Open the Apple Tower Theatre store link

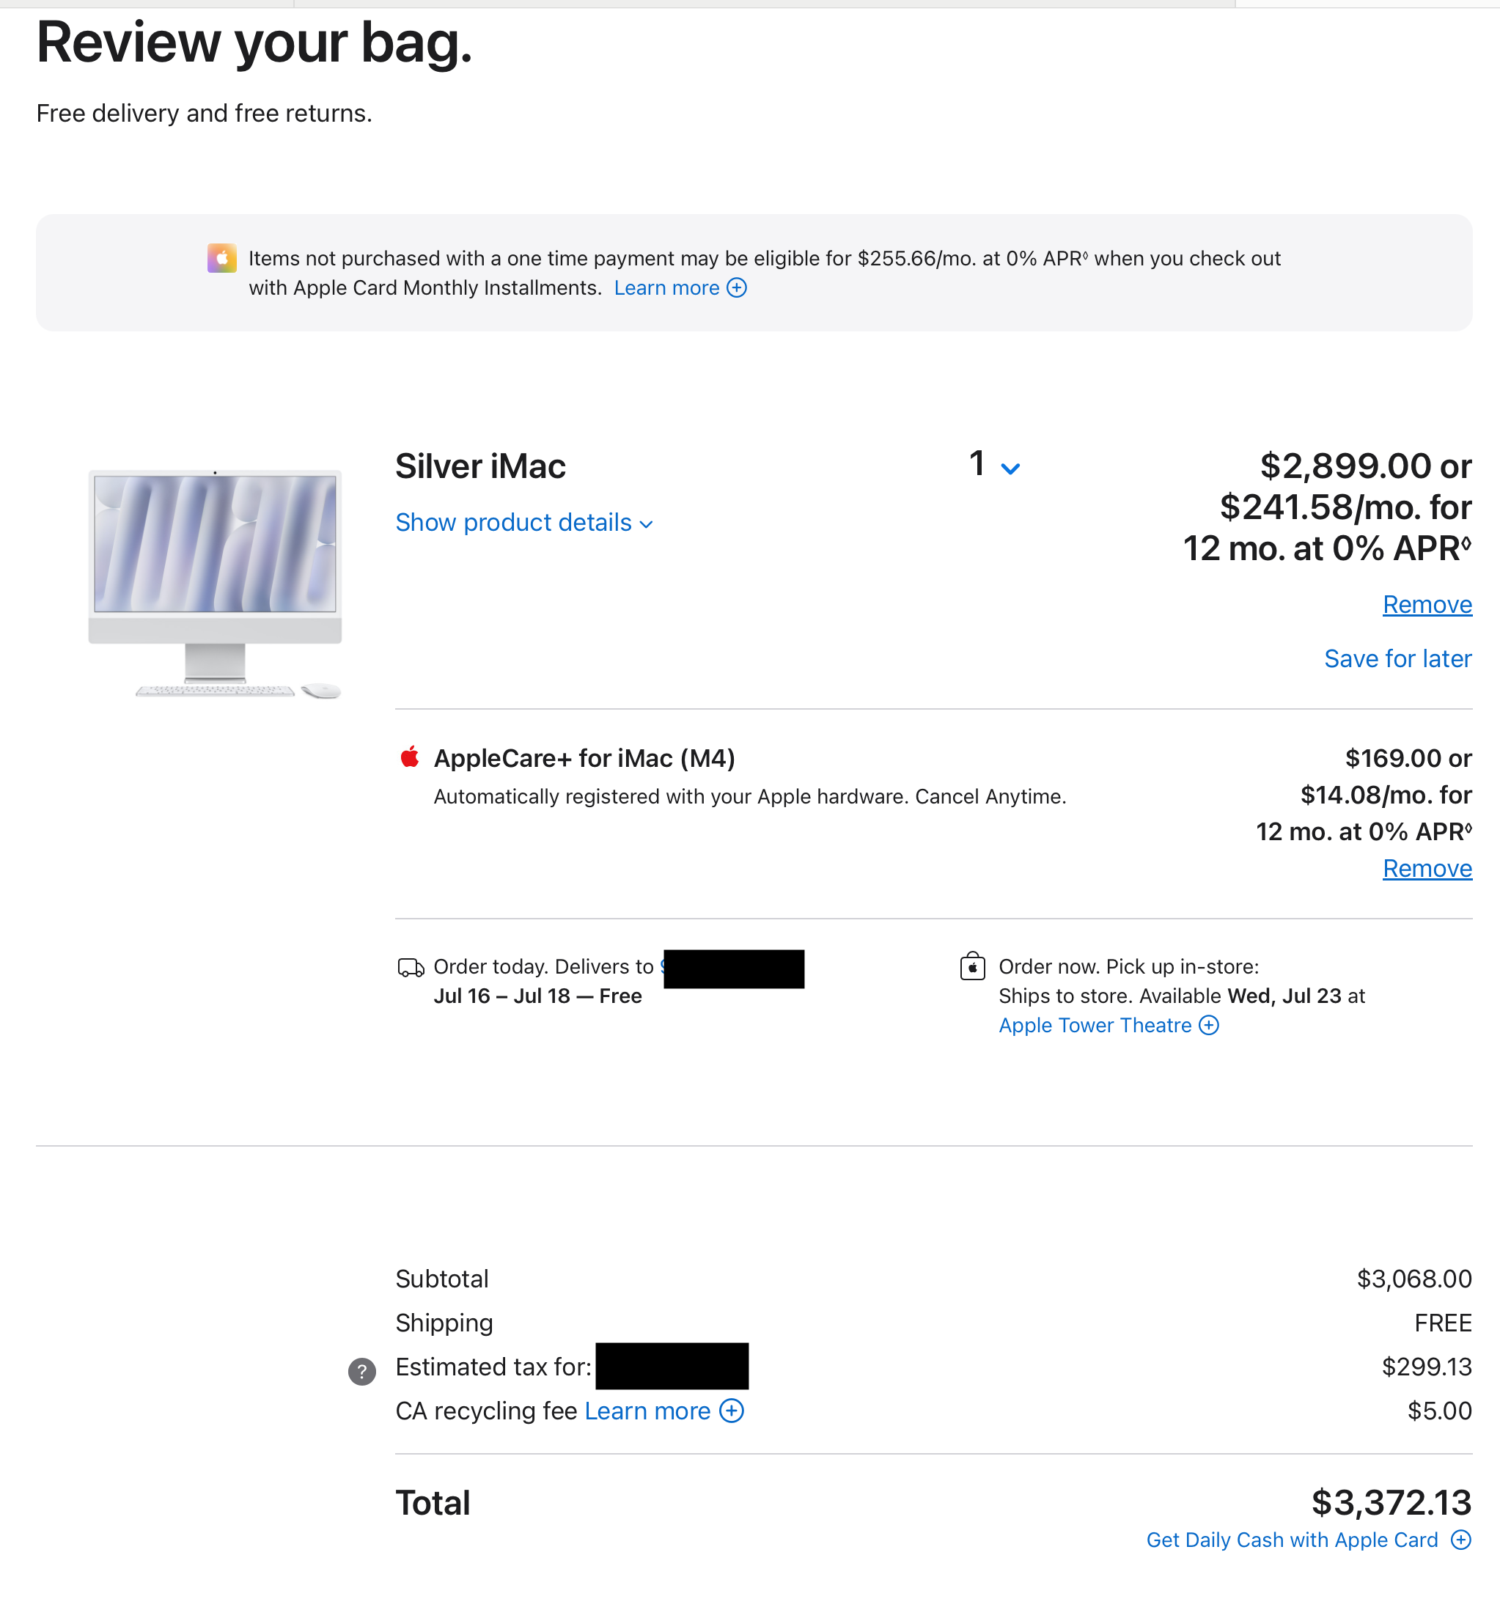(1095, 1026)
